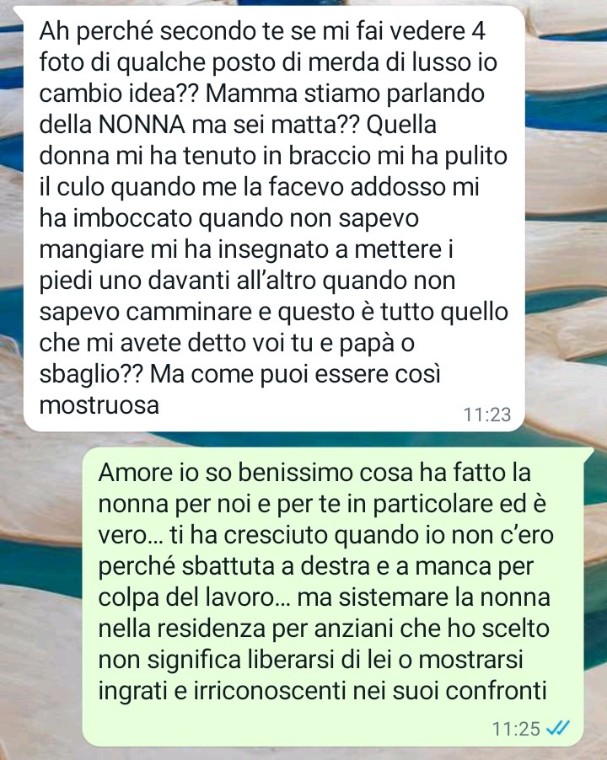Click the word 'mostruosa' in received message
This screenshot has width=607, height=760.
tap(99, 405)
